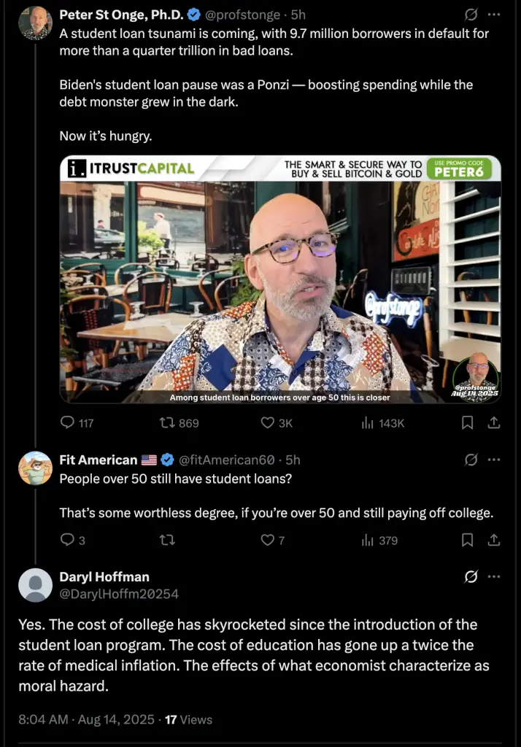Like Fit American's reply
The height and width of the screenshot is (747, 521).
[x=273, y=540]
